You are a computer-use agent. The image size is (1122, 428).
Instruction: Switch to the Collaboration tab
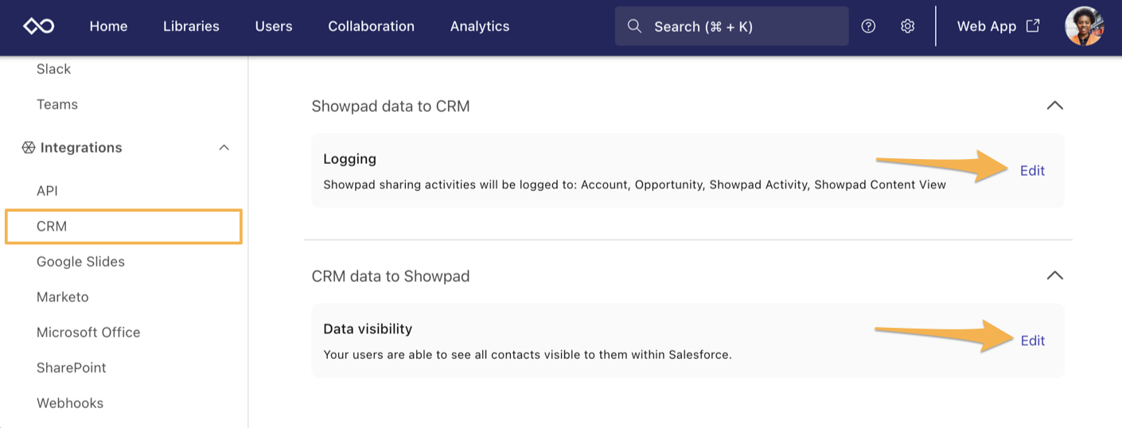pos(371,26)
